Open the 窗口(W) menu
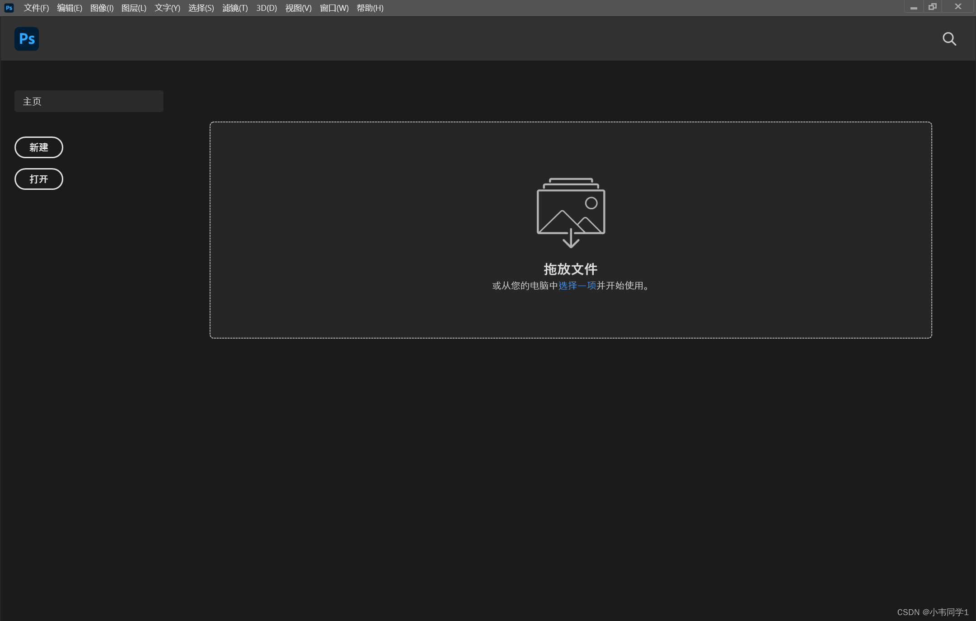 (334, 8)
